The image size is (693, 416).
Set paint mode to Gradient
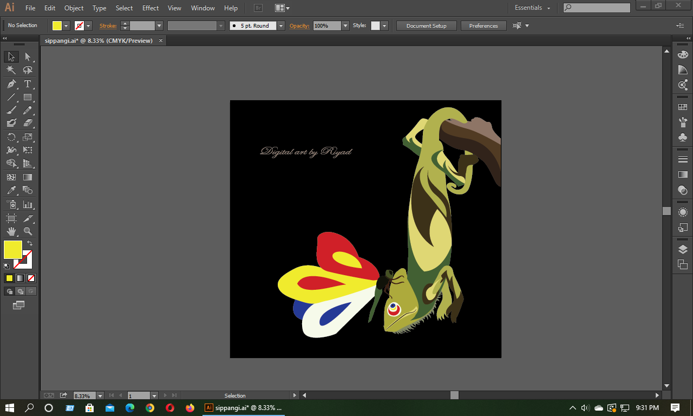click(x=20, y=278)
